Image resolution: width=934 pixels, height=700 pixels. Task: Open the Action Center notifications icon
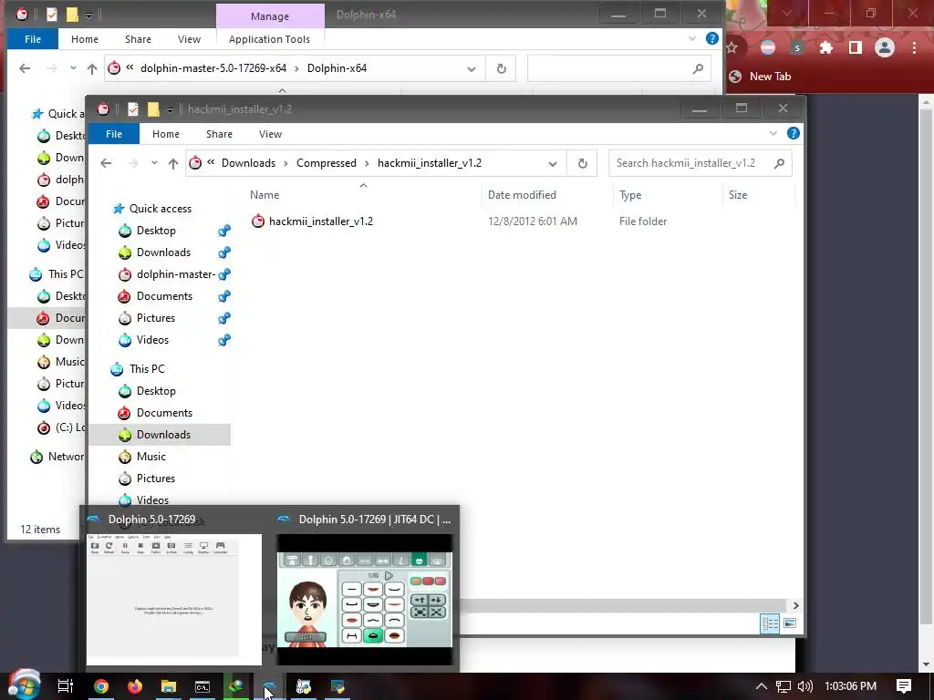click(x=904, y=686)
